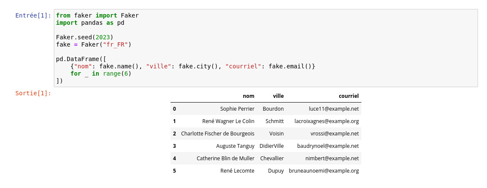
Task: Click the 'courriel' column header
Action: point(349,96)
